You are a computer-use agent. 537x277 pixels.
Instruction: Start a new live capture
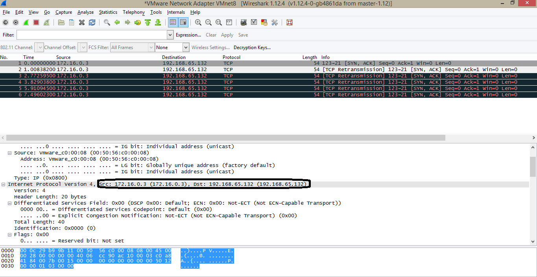coord(26,22)
